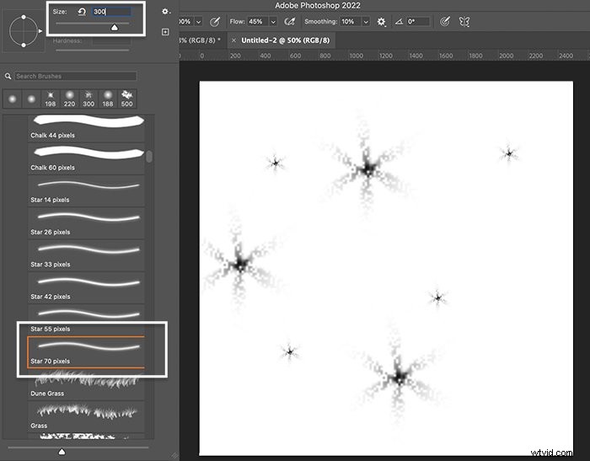Toggle pressure for size icon
The image size is (590, 461).
click(445, 22)
